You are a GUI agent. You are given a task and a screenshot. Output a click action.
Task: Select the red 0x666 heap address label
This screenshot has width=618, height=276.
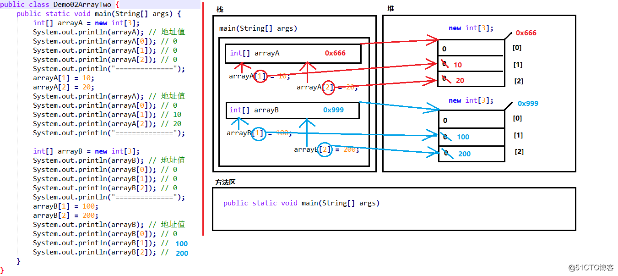pyautogui.click(x=526, y=33)
